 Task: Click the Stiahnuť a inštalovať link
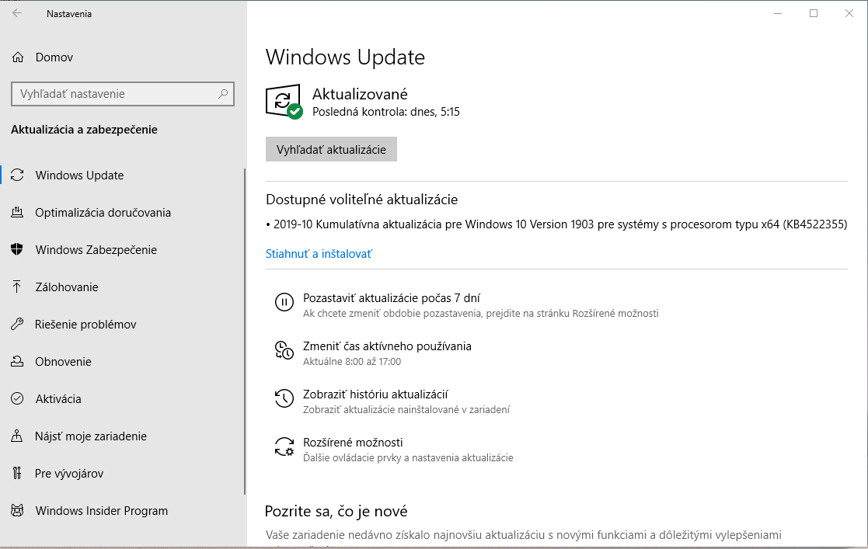(319, 253)
